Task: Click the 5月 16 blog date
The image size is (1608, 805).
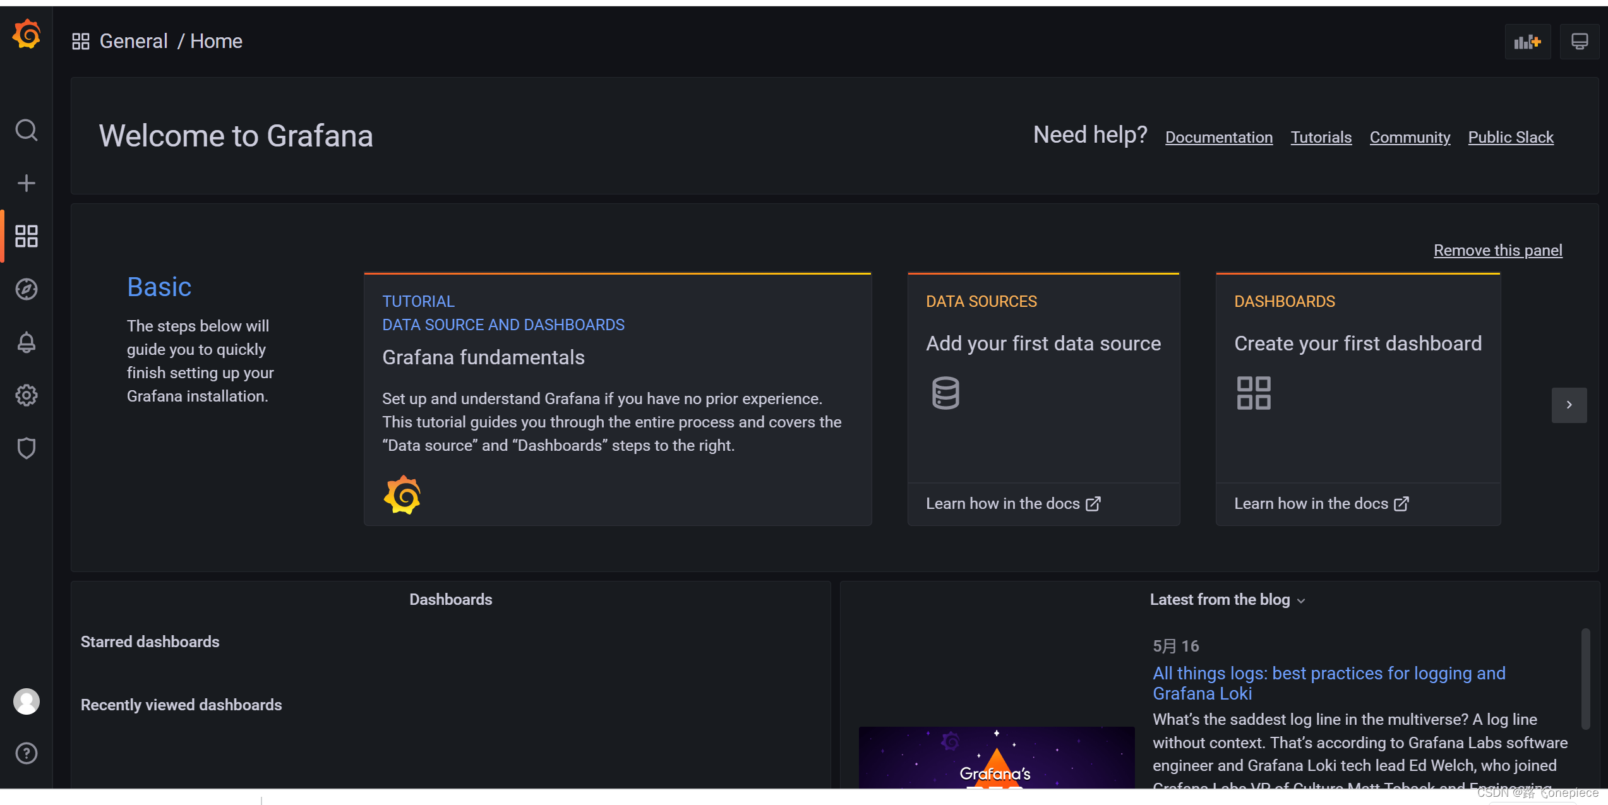Action: (x=1175, y=646)
